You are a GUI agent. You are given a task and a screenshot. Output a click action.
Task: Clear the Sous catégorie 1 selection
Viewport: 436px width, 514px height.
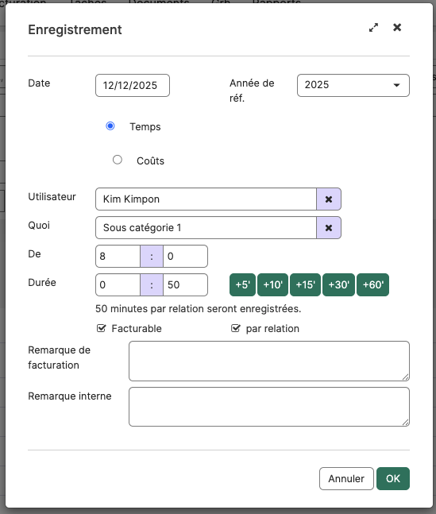(x=329, y=227)
